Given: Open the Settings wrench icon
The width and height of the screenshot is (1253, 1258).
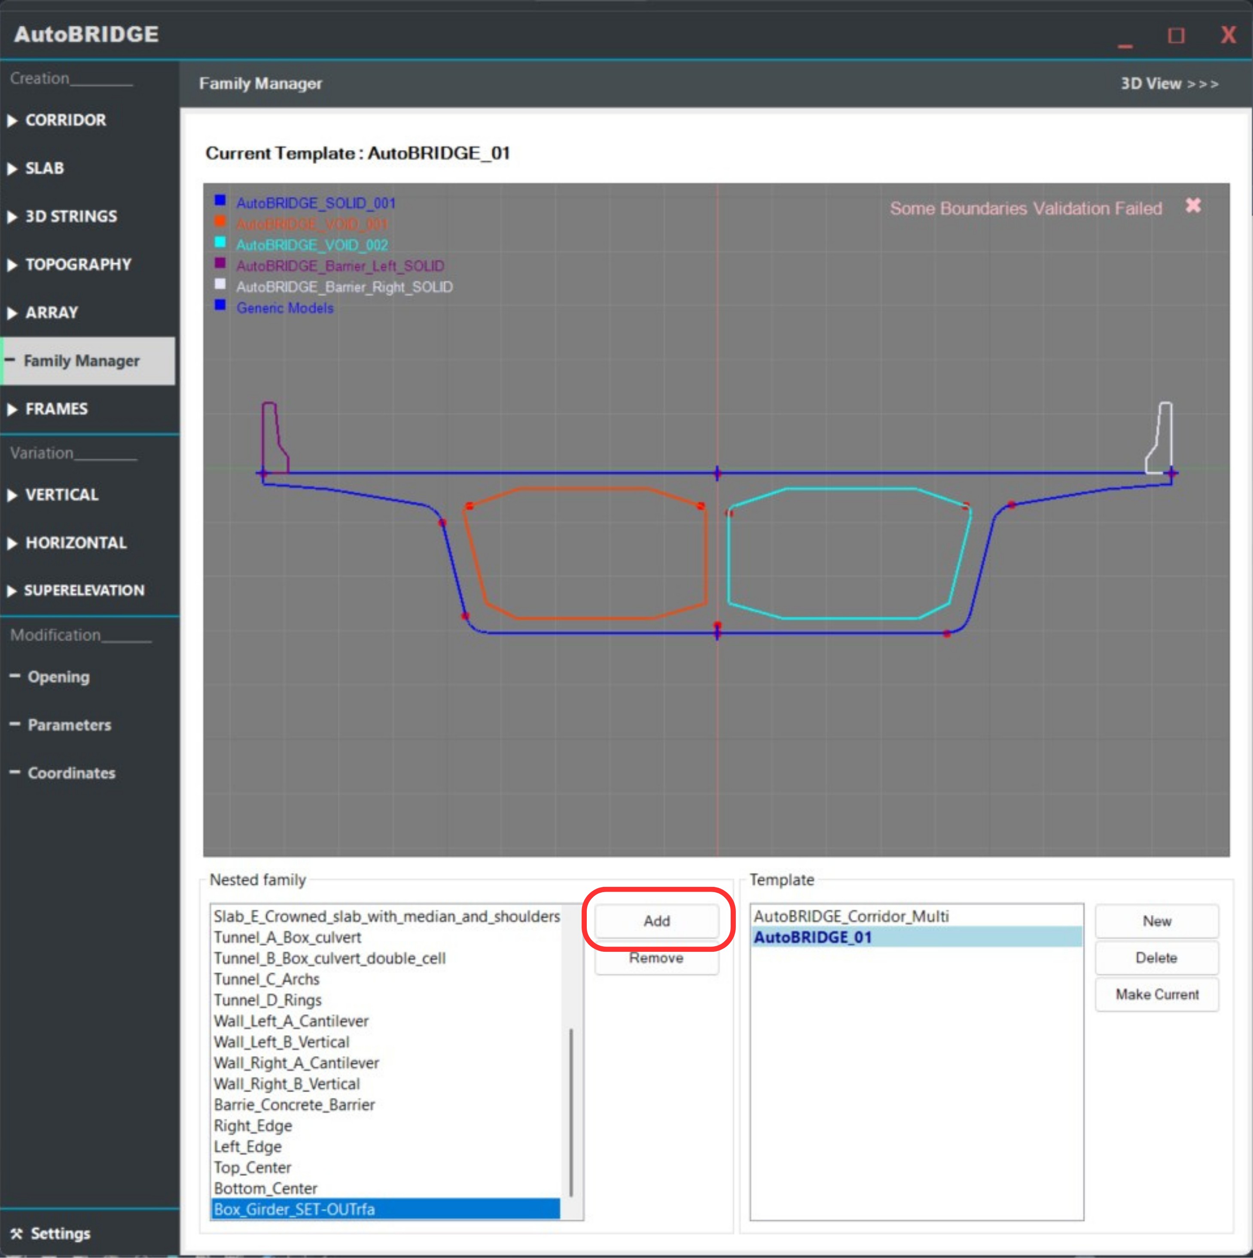Looking at the screenshot, I should coord(16,1234).
